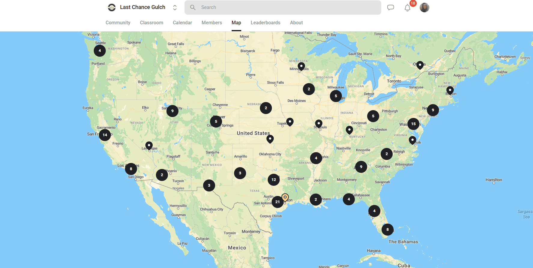Click the map pin near Ottawa

(x=420, y=65)
